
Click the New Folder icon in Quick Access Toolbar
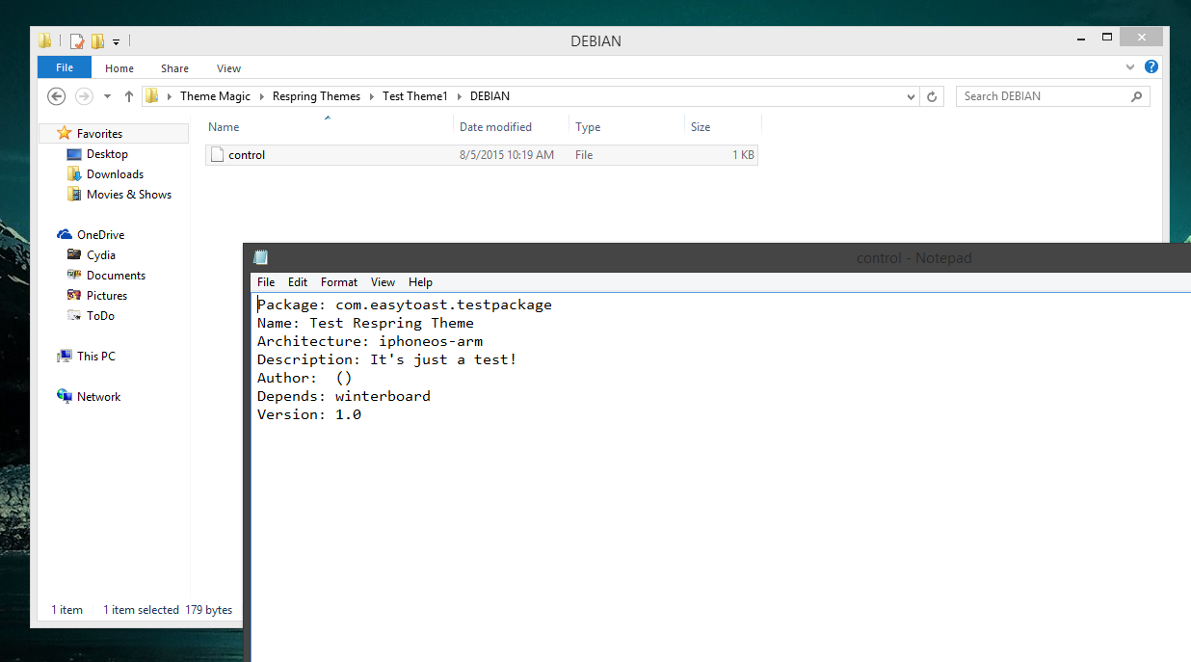[98, 41]
